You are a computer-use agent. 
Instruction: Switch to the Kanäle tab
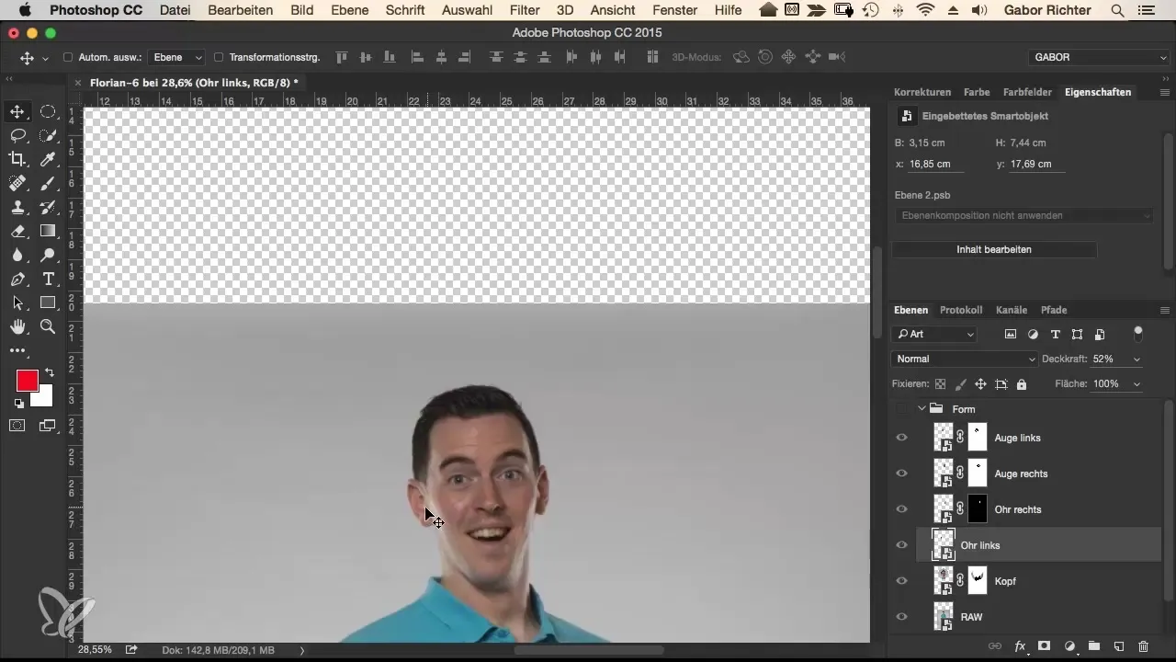1012,310
